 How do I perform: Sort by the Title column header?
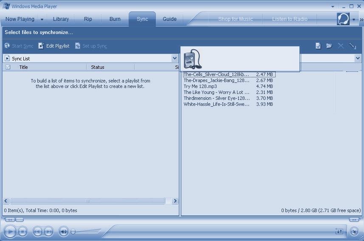click(23, 67)
